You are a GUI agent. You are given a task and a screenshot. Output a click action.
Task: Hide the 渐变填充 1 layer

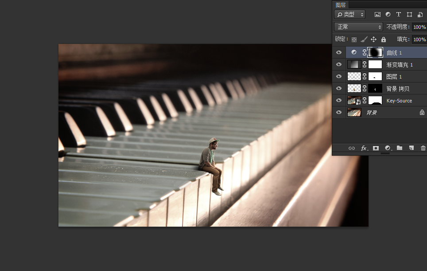[x=339, y=64]
